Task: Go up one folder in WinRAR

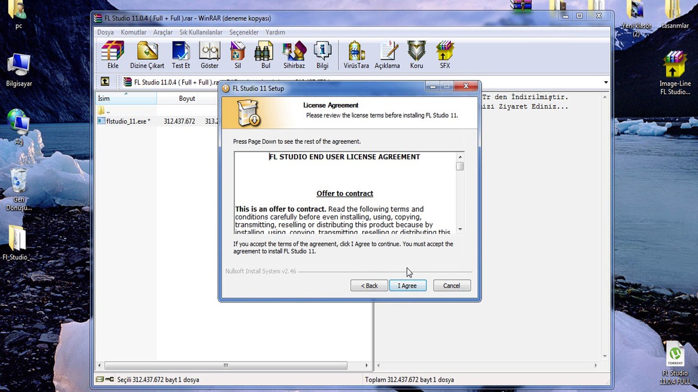Action: click(x=105, y=82)
